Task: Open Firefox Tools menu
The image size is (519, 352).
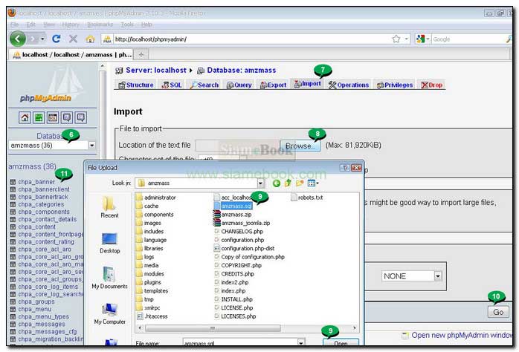Action: [127, 25]
